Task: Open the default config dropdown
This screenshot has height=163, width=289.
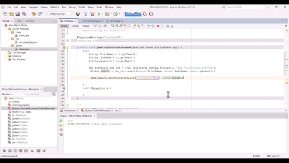Action: point(61,14)
